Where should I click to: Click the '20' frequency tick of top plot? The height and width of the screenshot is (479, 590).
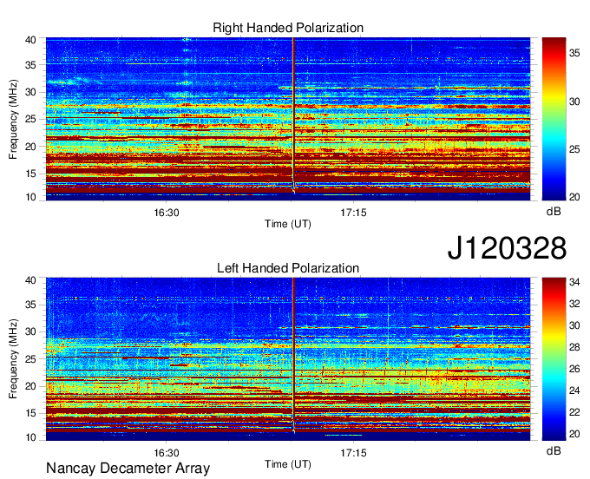pyautogui.click(x=31, y=147)
